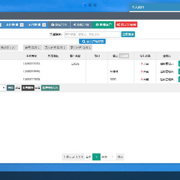180x180 pixels.
Task: Click the teal search button beside the search field
Action: pos(128,34)
